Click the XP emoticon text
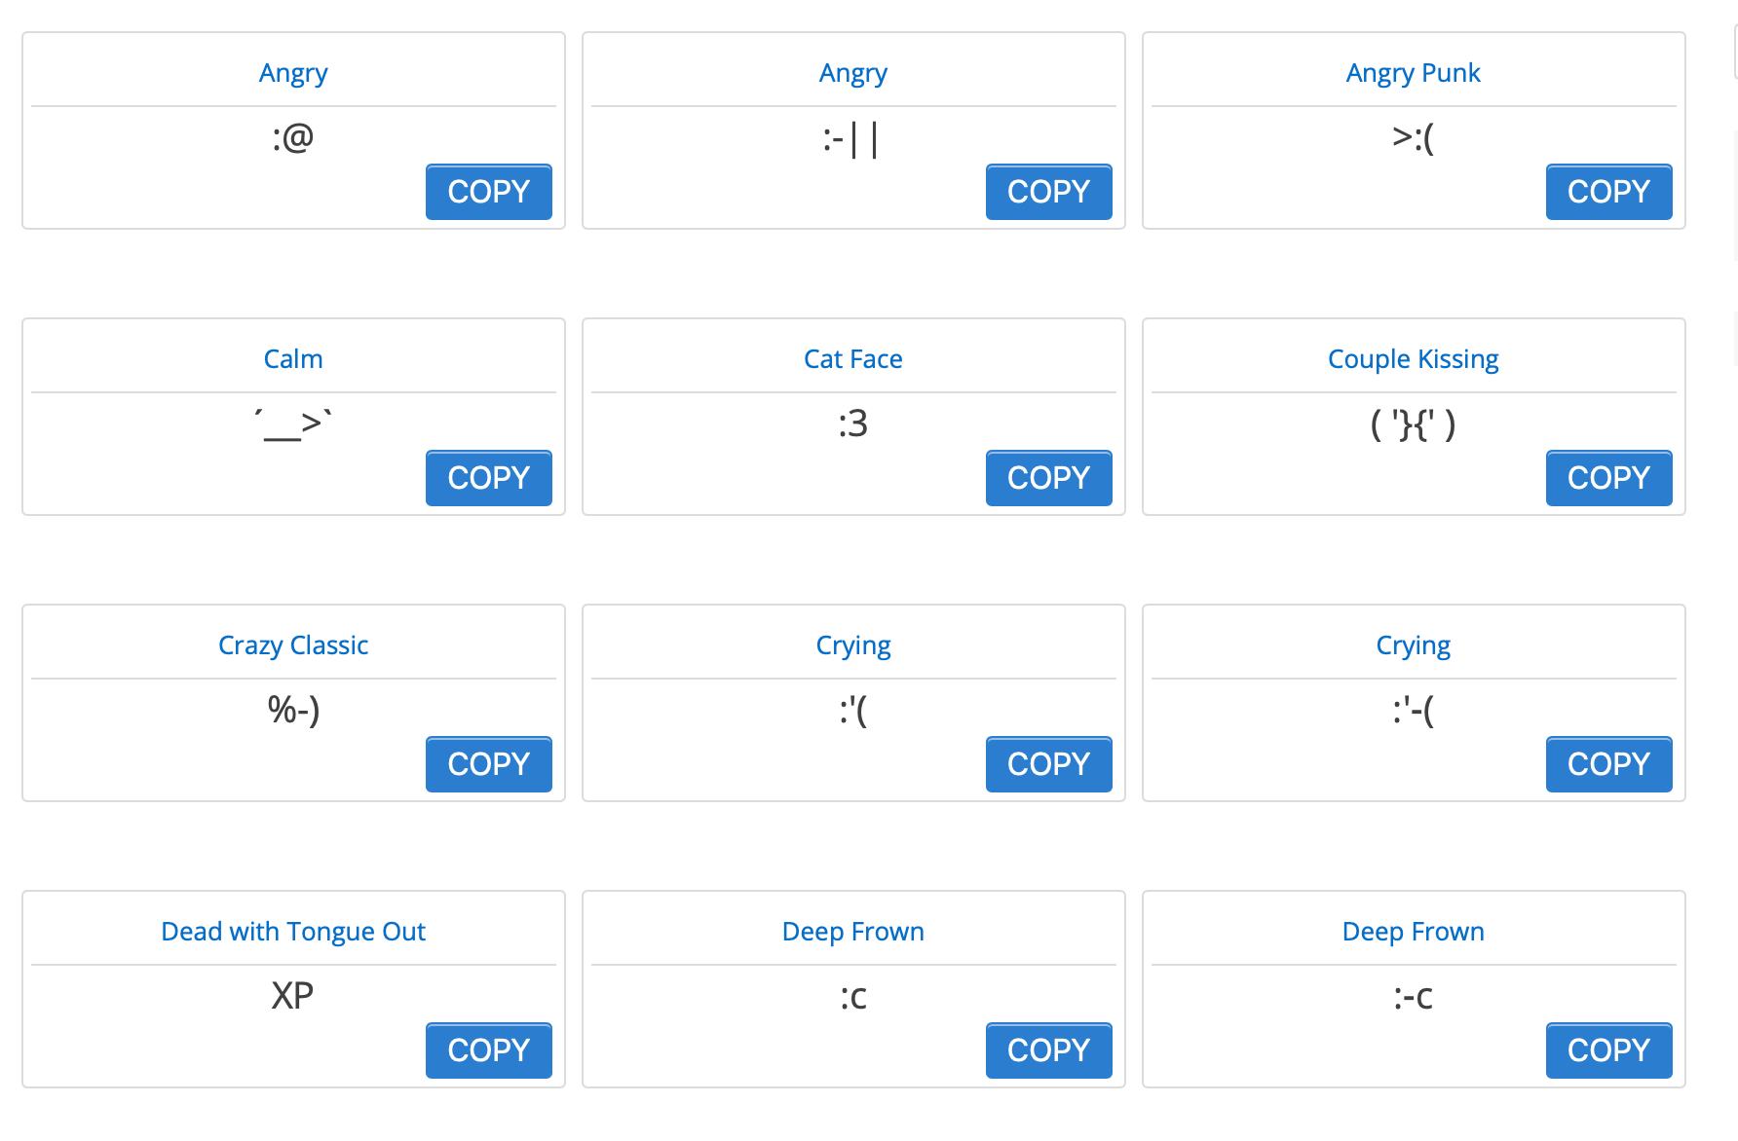1738x1141 pixels. 292,996
